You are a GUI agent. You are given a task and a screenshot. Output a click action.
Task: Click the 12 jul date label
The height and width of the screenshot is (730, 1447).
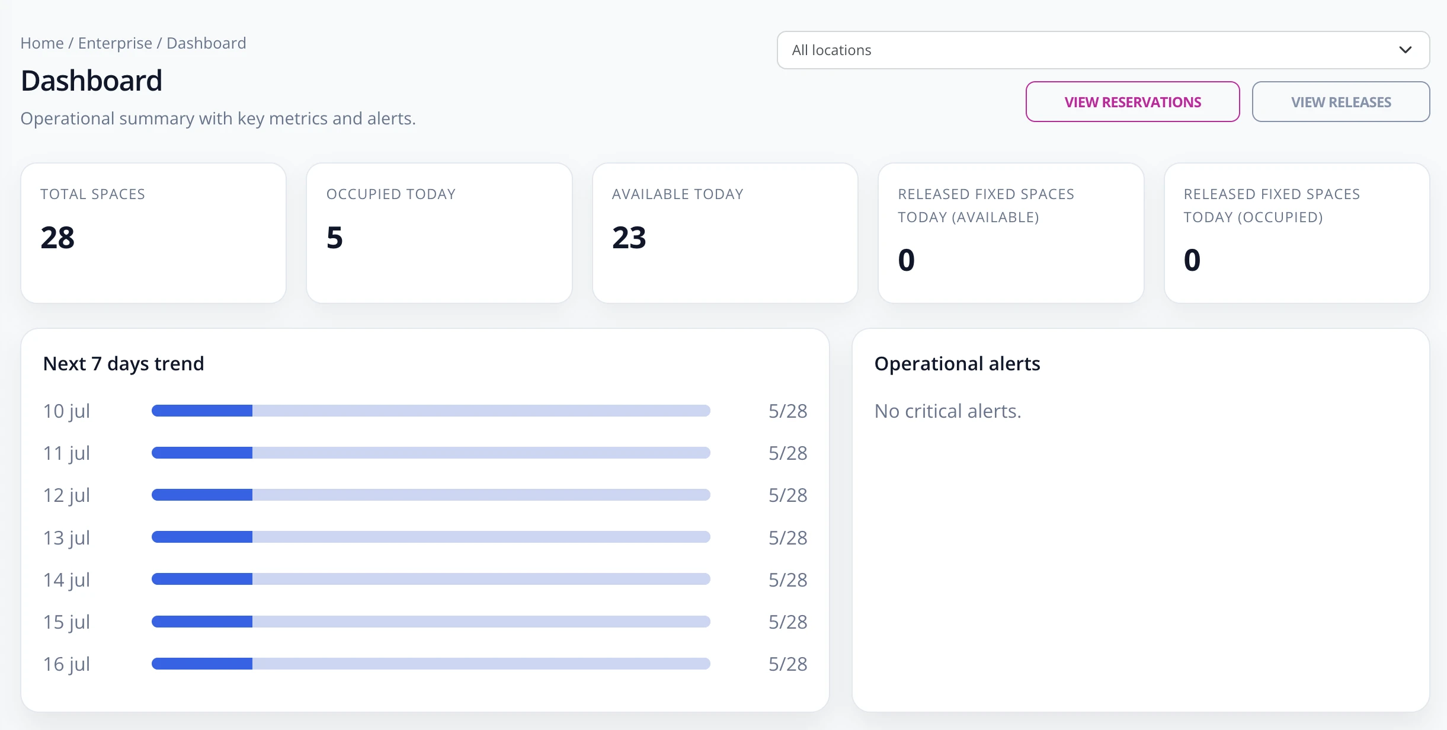point(66,495)
